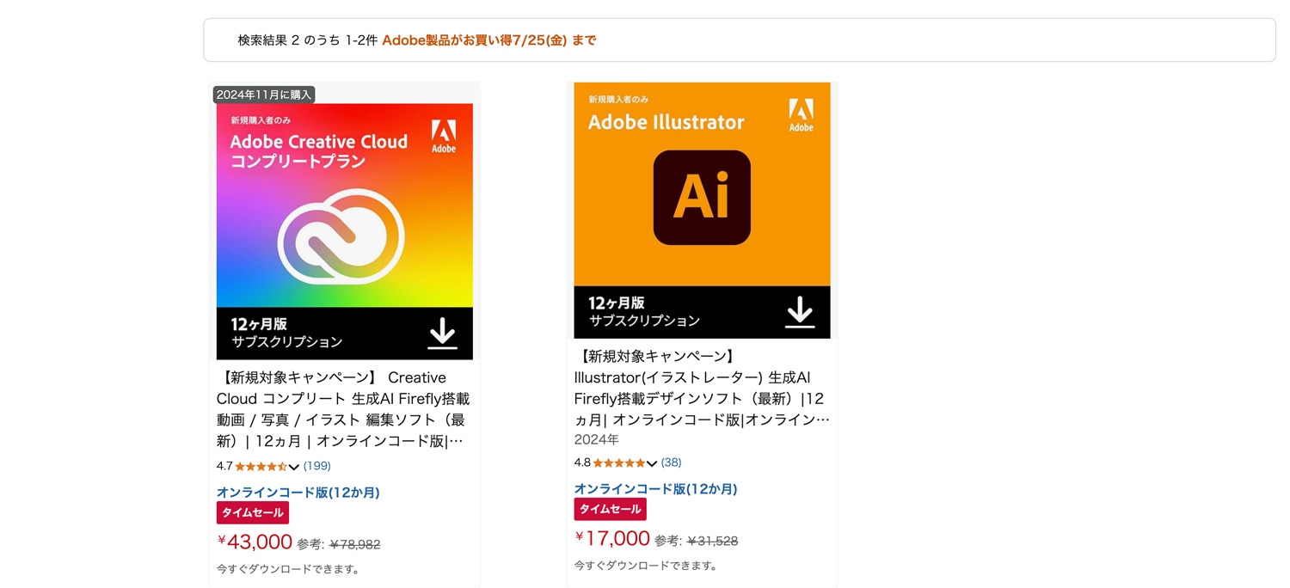Click 今すぐダウンロードできます under Illustrator price
This screenshot has width=1290, height=588.
(646, 566)
